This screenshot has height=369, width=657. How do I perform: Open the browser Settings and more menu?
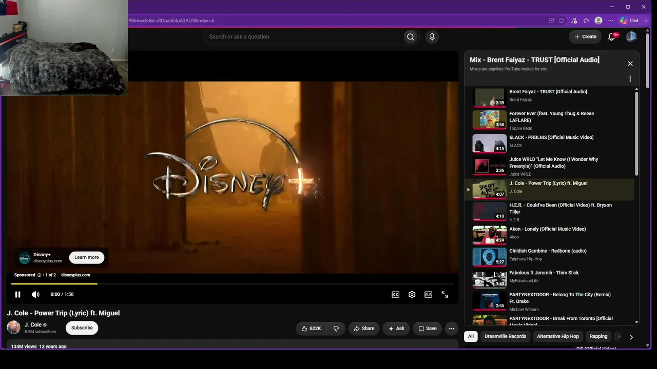[611, 20]
